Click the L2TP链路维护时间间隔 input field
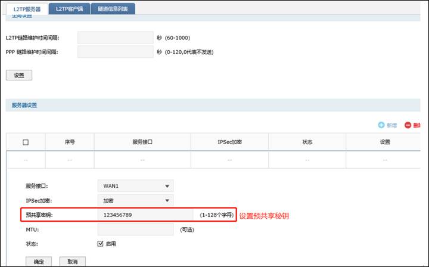The image size is (429, 267). coord(115,38)
